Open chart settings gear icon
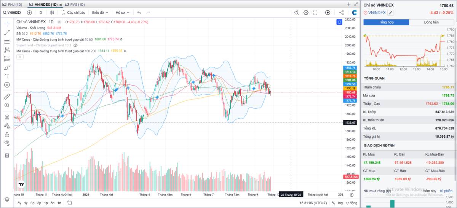This screenshot has height=208, width=457. 306,13
